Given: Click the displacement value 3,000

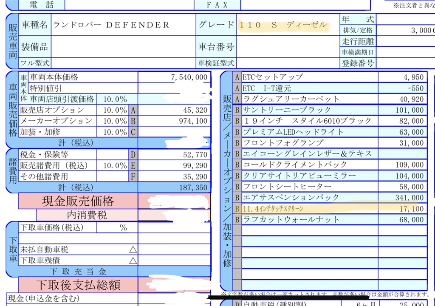Looking at the screenshot, I should click(422, 30).
